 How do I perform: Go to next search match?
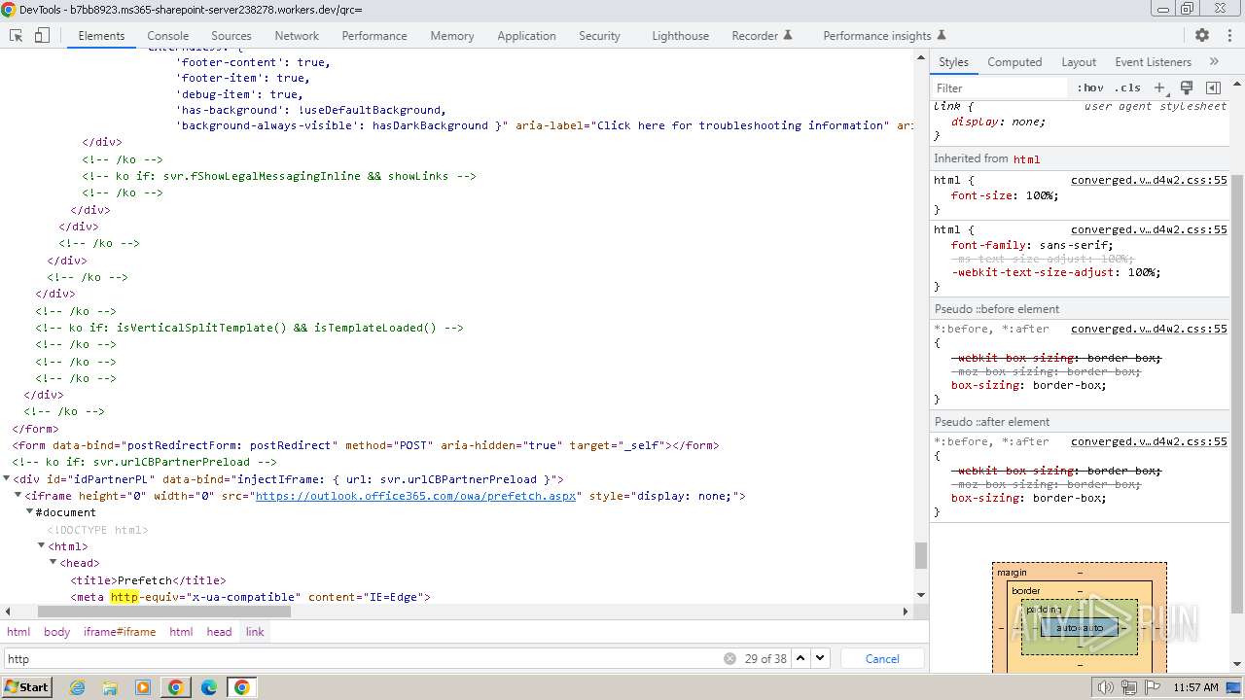(820, 658)
